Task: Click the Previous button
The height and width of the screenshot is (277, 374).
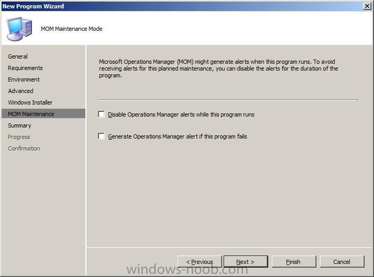Action: click(200, 262)
